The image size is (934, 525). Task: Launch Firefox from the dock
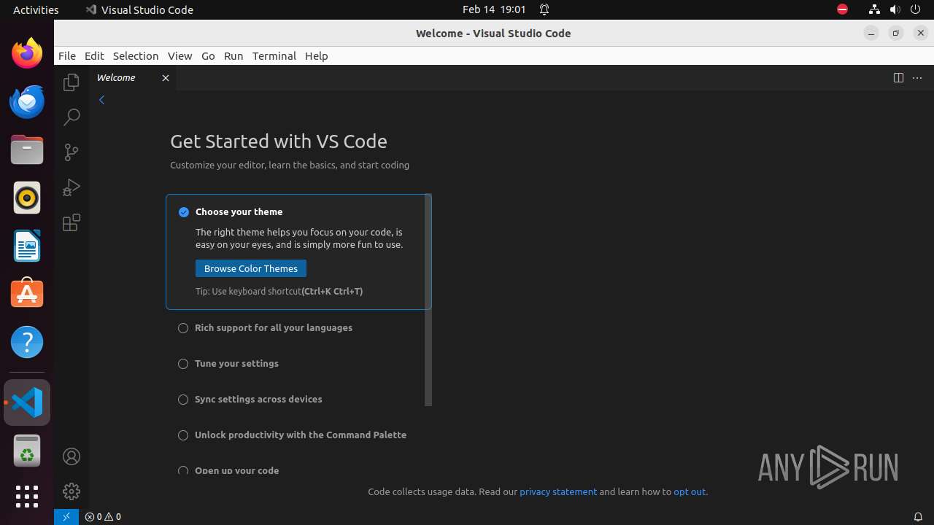[x=27, y=53]
